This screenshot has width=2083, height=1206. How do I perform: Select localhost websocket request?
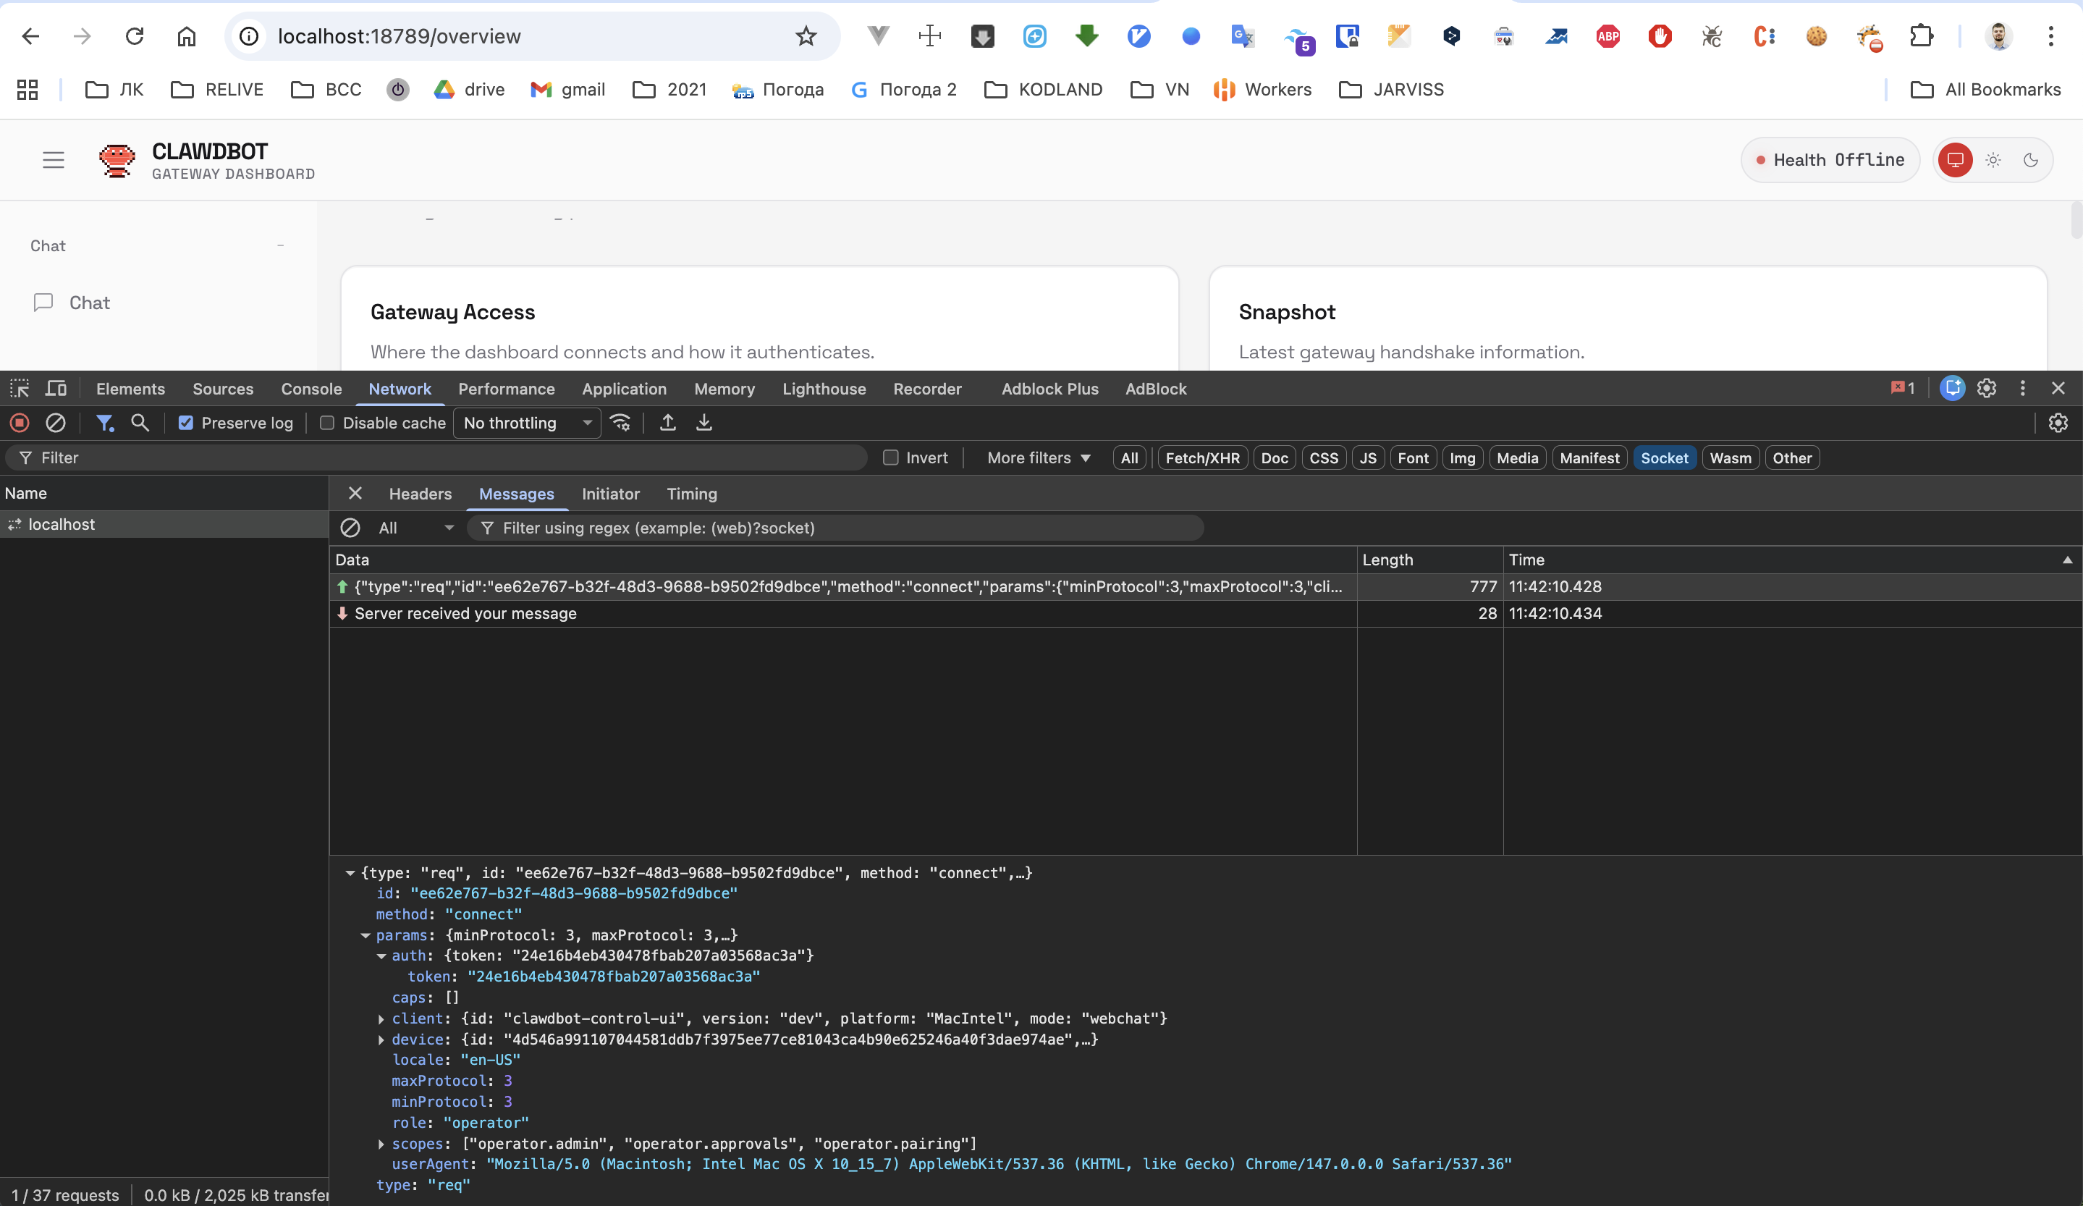pos(164,524)
